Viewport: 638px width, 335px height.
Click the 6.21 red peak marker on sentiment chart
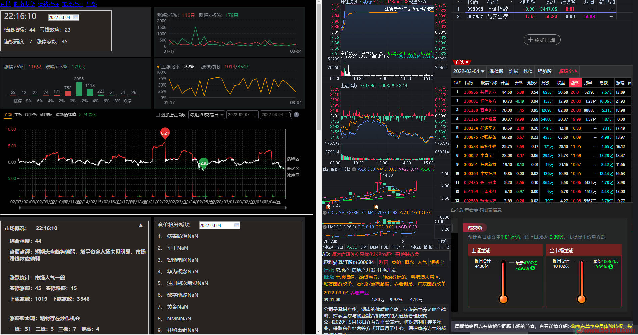(165, 133)
